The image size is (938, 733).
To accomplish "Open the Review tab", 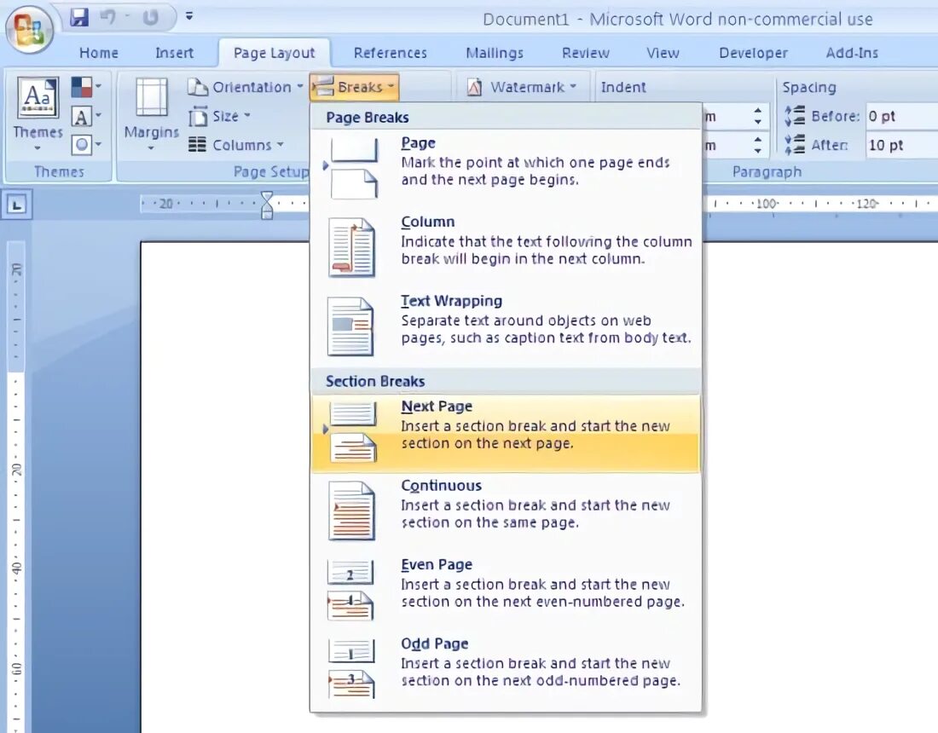I will pos(585,53).
